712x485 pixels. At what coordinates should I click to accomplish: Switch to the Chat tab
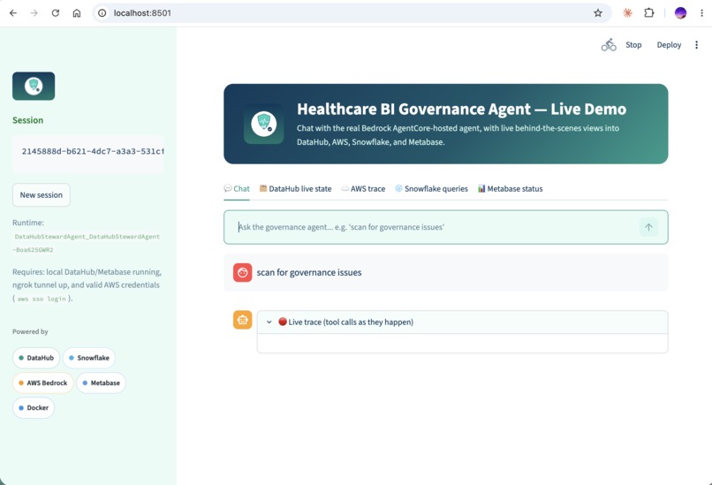pos(237,188)
